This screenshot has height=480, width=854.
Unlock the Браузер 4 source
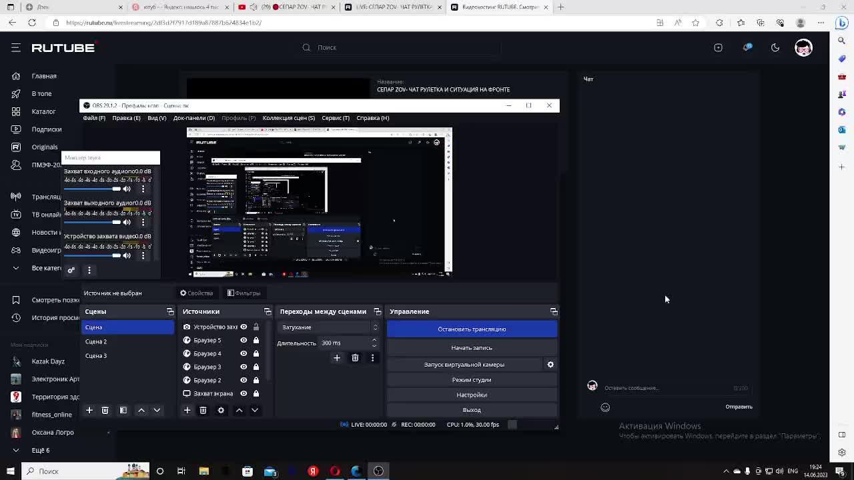[x=256, y=353]
